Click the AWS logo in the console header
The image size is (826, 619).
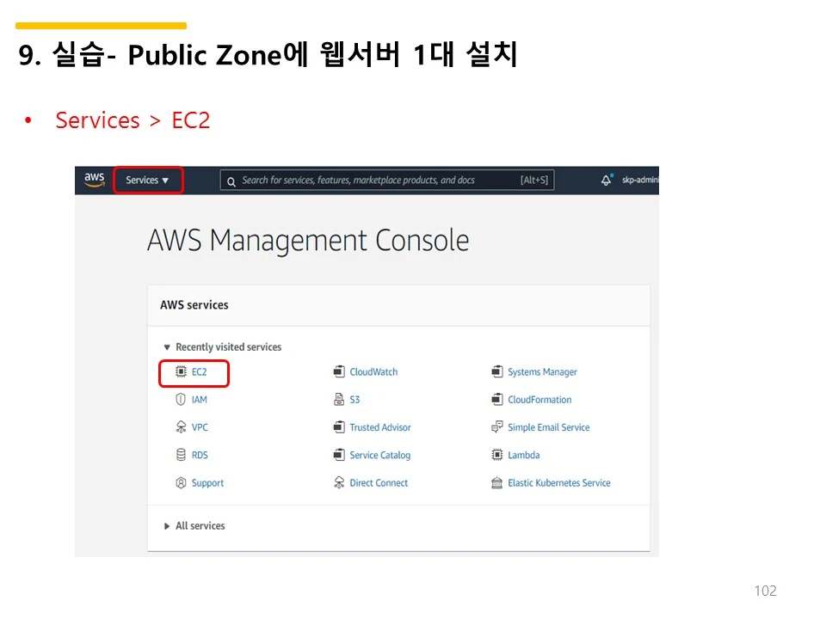coord(95,180)
